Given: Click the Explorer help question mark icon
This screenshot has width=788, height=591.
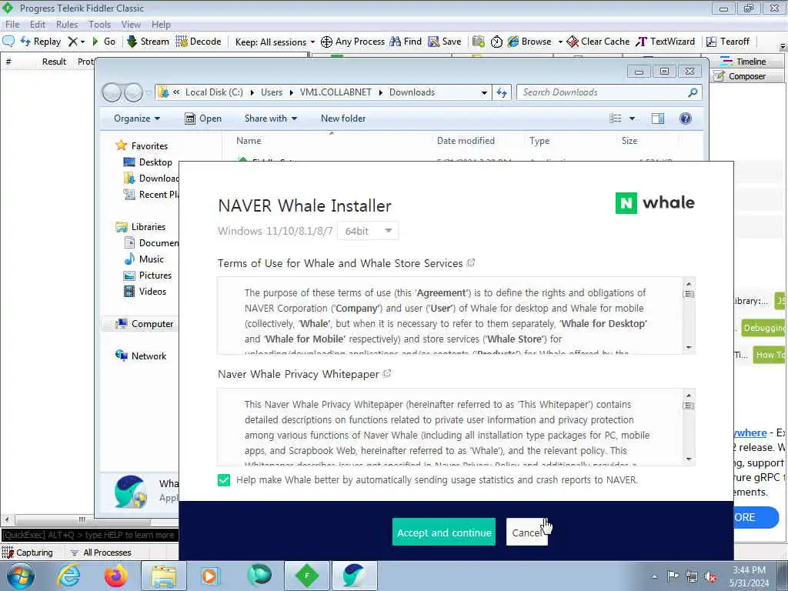Looking at the screenshot, I should tap(685, 119).
